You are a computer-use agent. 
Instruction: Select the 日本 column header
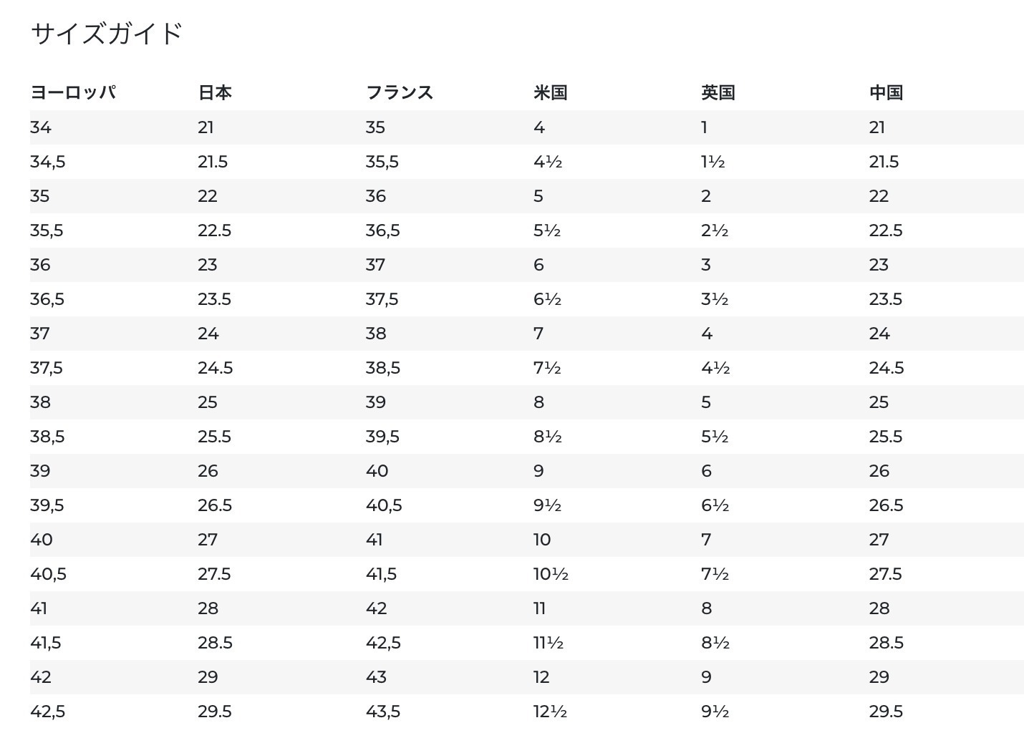pyautogui.click(x=215, y=92)
